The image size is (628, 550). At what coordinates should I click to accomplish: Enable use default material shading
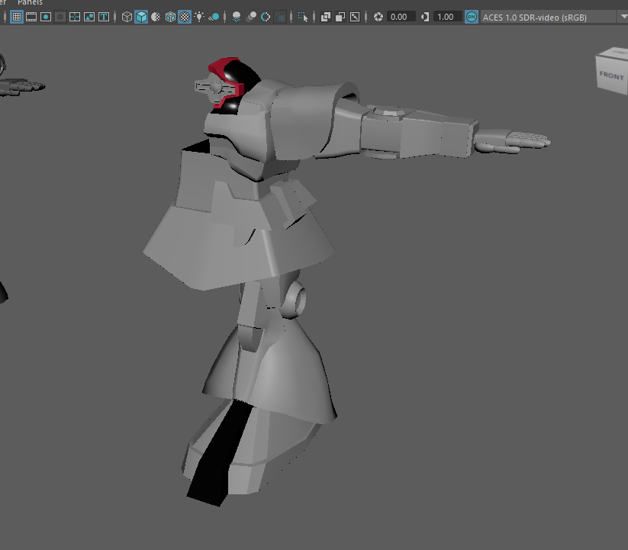[x=156, y=17]
